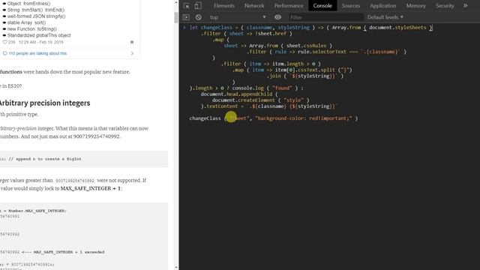Switch to the Security tab

point(445,5)
